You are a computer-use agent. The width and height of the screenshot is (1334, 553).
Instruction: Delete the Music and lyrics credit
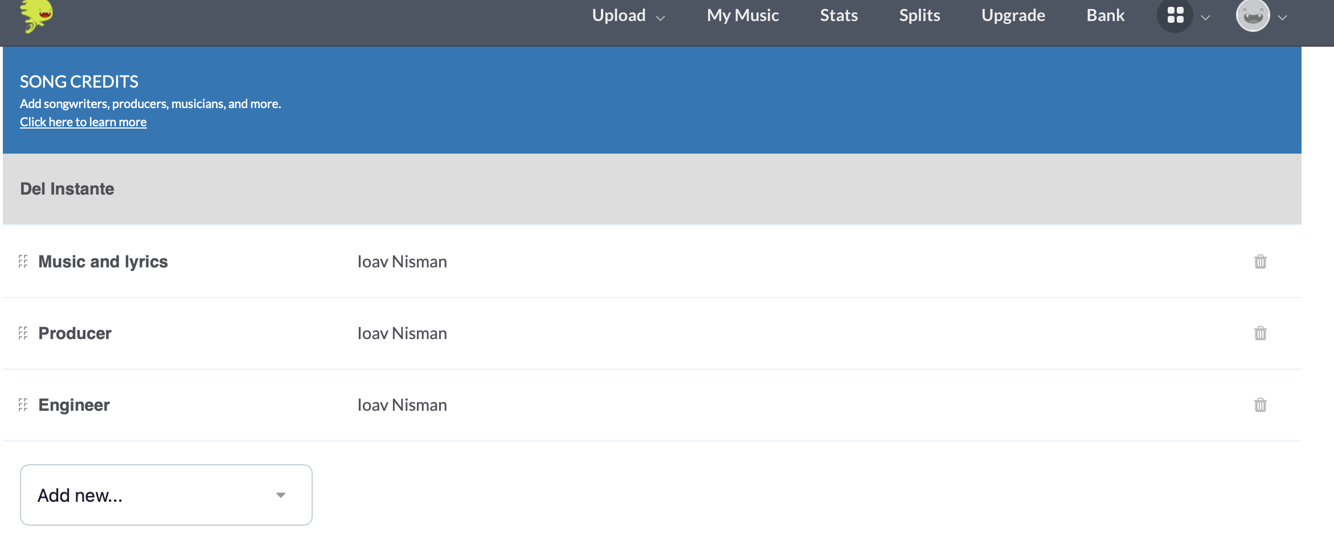1260,262
